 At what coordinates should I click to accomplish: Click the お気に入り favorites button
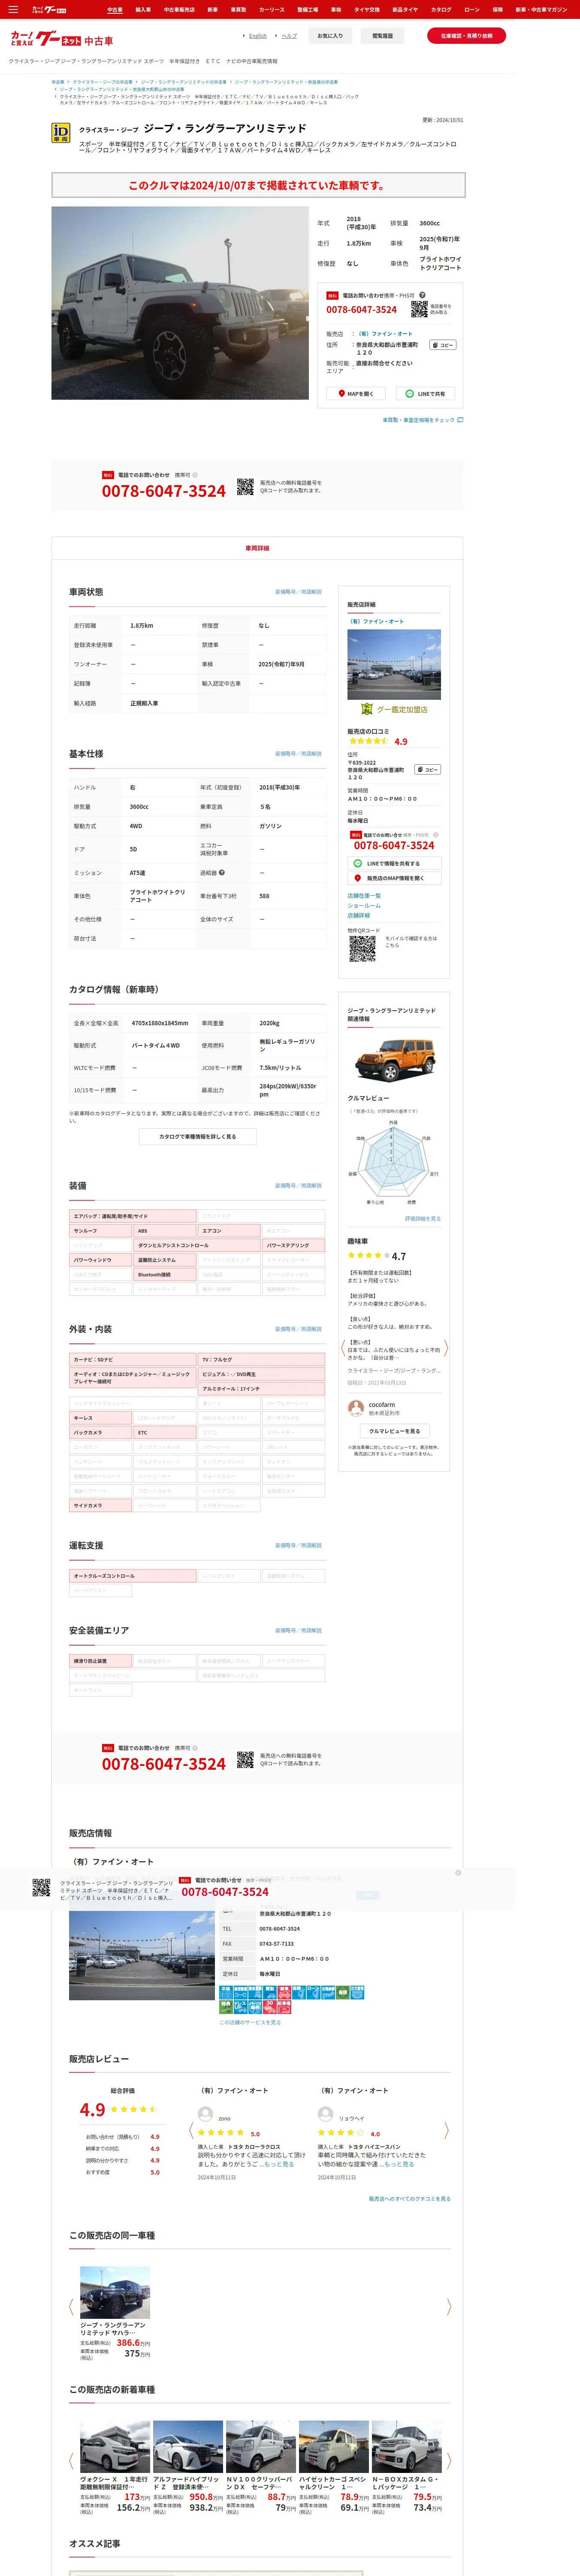(330, 36)
